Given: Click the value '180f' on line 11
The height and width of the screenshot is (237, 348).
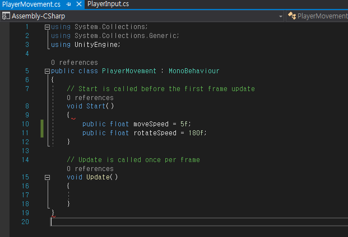Looking at the screenshot, I should (x=196, y=133).
